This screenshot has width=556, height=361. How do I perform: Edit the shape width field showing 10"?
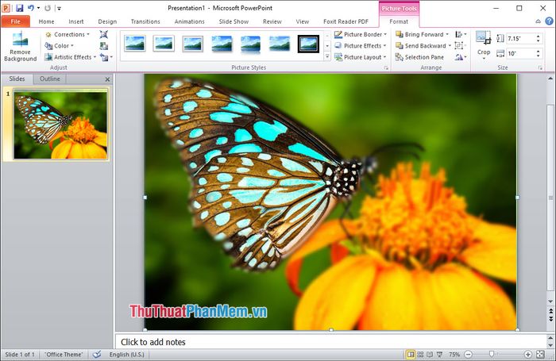(x=520, y=53)
